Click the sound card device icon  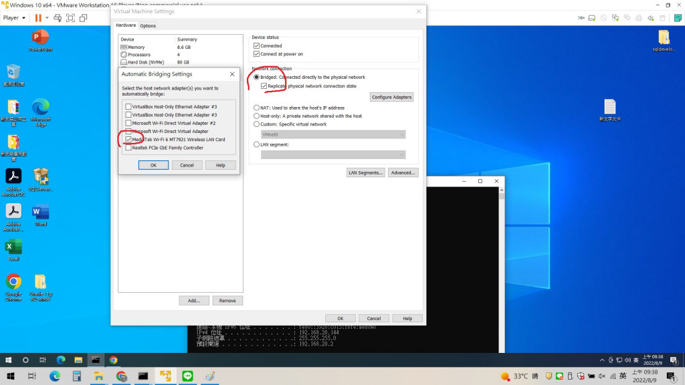point(650,18)
